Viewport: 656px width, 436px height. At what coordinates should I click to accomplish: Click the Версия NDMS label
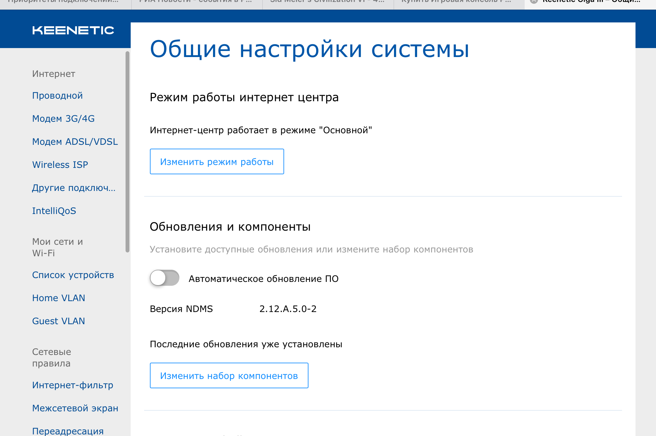coord(181,309)
